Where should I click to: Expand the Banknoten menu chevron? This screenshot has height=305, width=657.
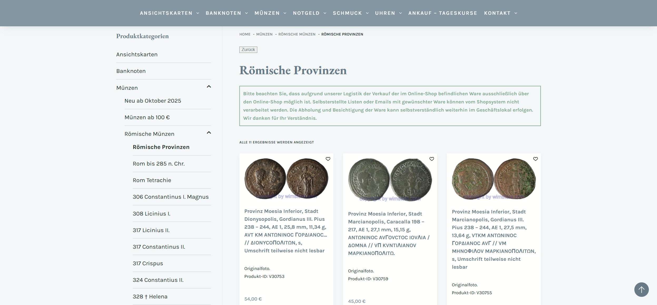click(246, 13)
